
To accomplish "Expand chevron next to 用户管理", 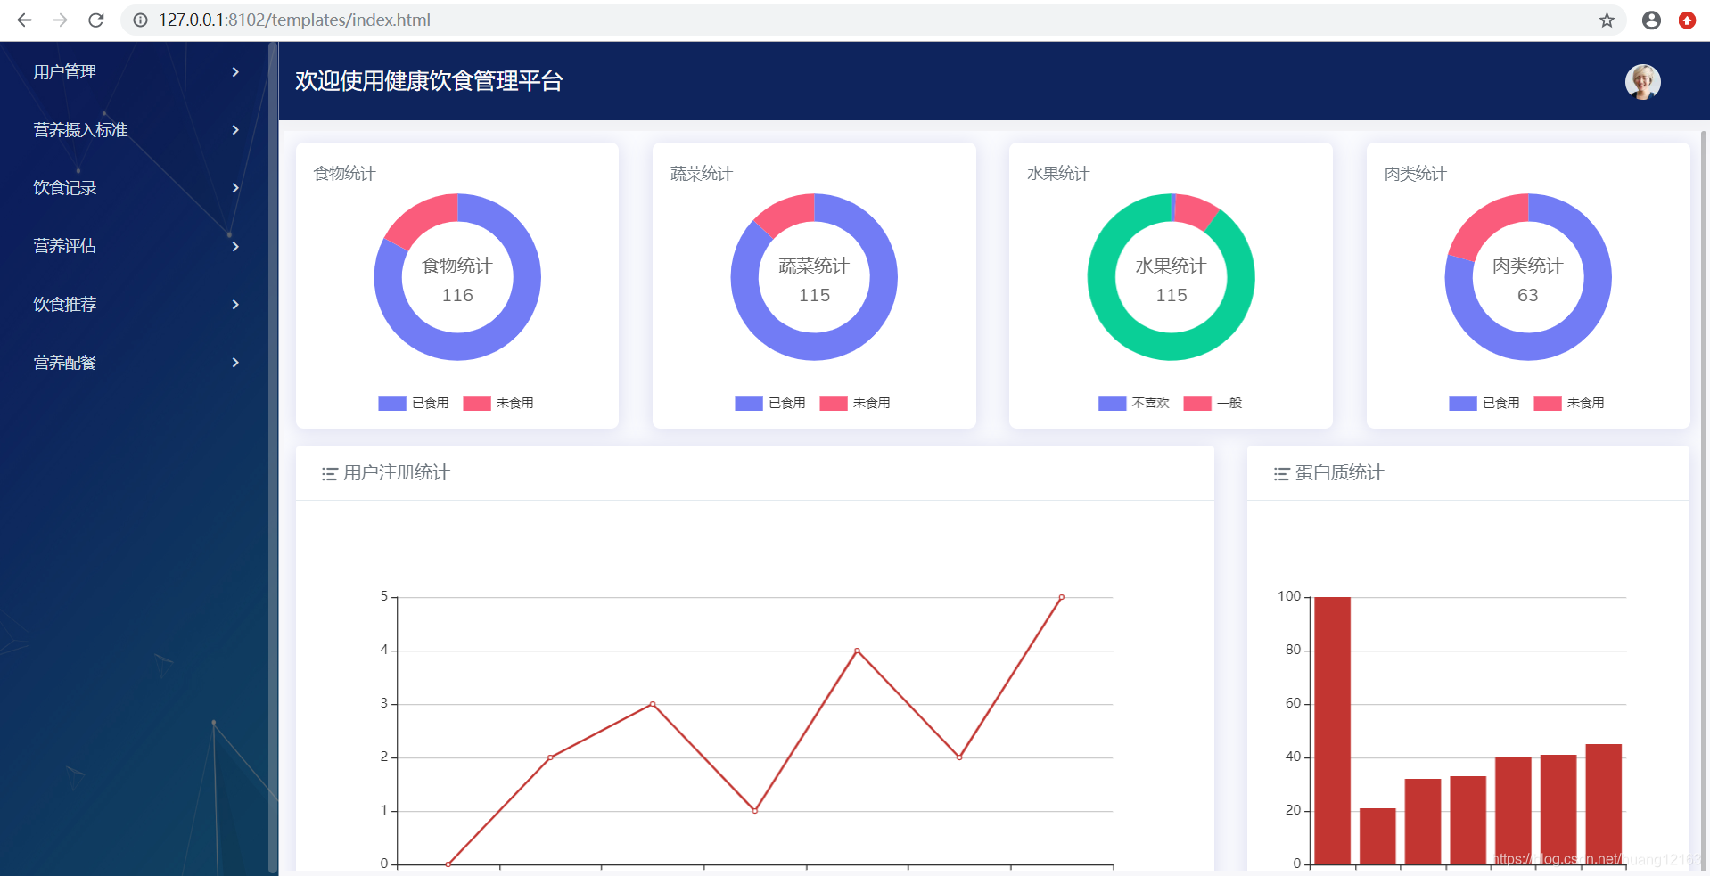I will [235, 72].
